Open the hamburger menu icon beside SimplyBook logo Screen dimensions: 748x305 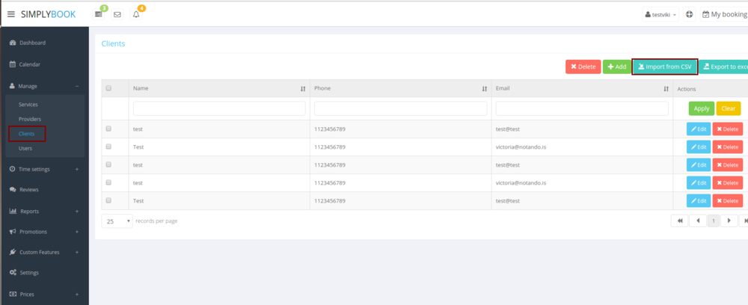11,14
